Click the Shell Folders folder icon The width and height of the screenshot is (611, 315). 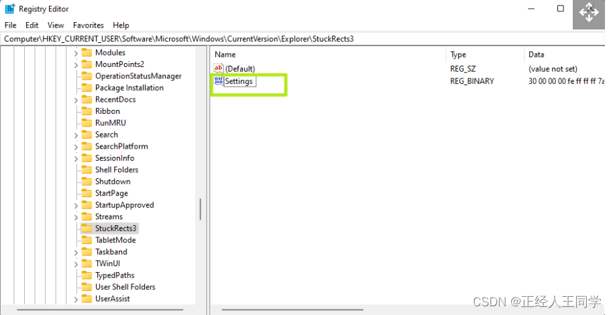(87, 170)
